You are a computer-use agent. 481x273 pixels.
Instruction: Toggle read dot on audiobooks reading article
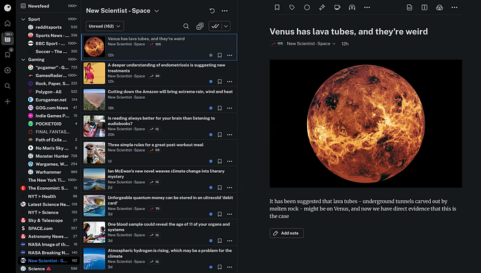211,134
